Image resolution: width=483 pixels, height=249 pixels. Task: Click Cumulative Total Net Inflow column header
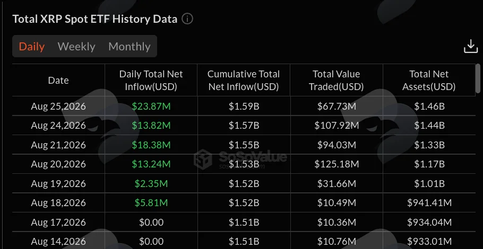tap(244, 80)
